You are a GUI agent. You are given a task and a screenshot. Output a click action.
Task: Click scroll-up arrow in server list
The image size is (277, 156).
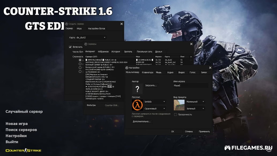tap(191, 57)
